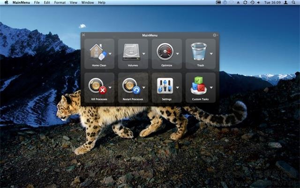Screen dimensions: 300x188
Task: Expand the Restart Processes dropdown arrow
Action: pyautogui.click(x=144, y=88)
